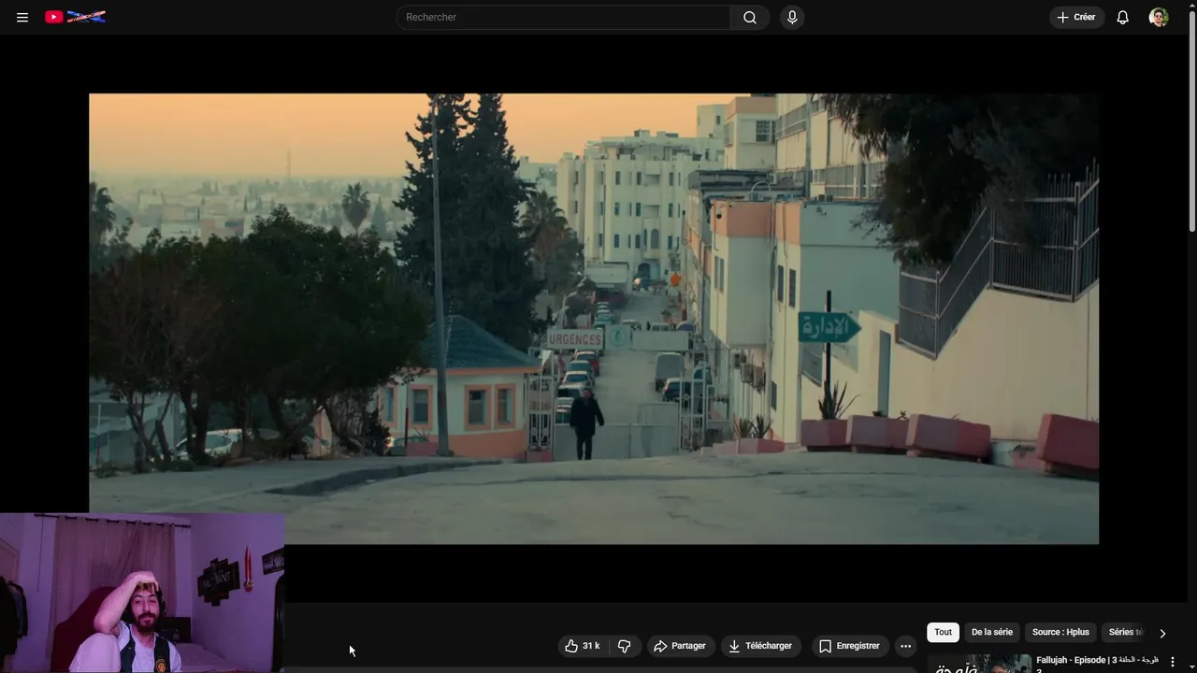This screenshot has height=673, width=1197.
Task: Like the video with thumbs up
Action: coord(582,646)
